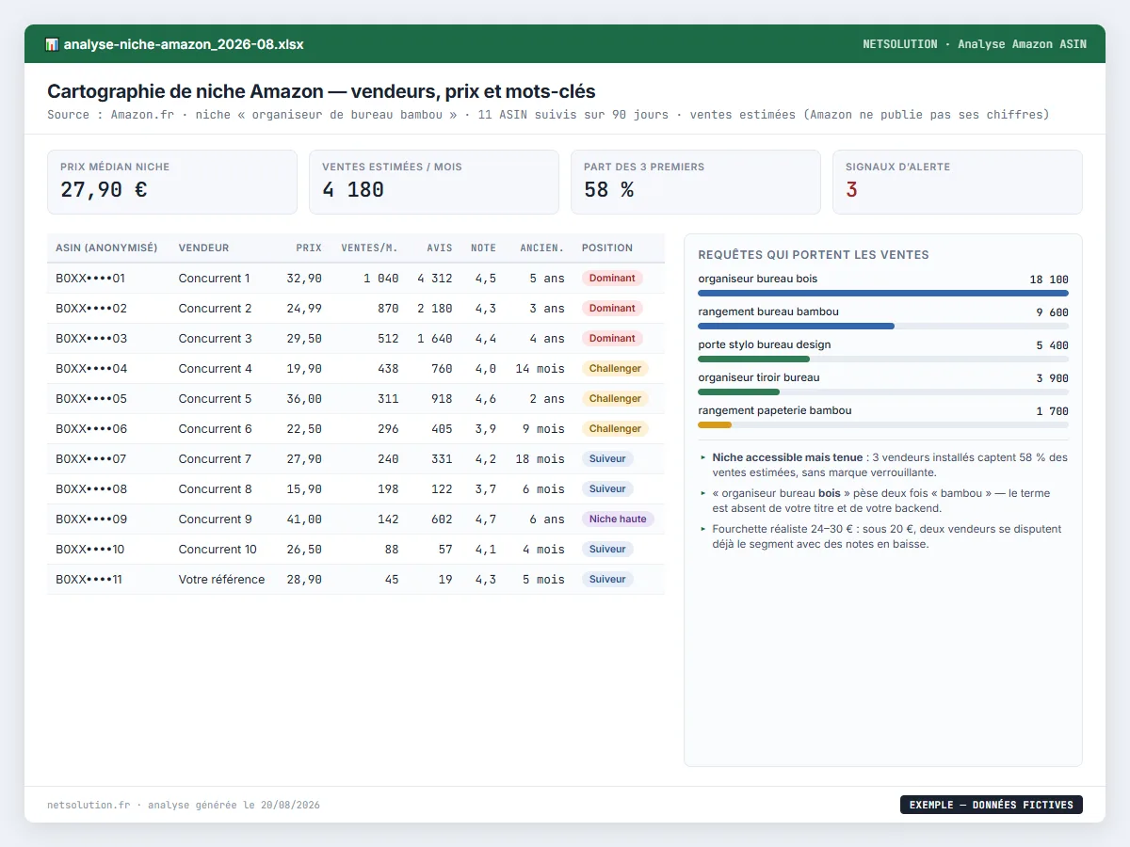Select the Concurrent 7 vendor cell
Viewport: 1130px width, 847px height.
click(216, 459)
